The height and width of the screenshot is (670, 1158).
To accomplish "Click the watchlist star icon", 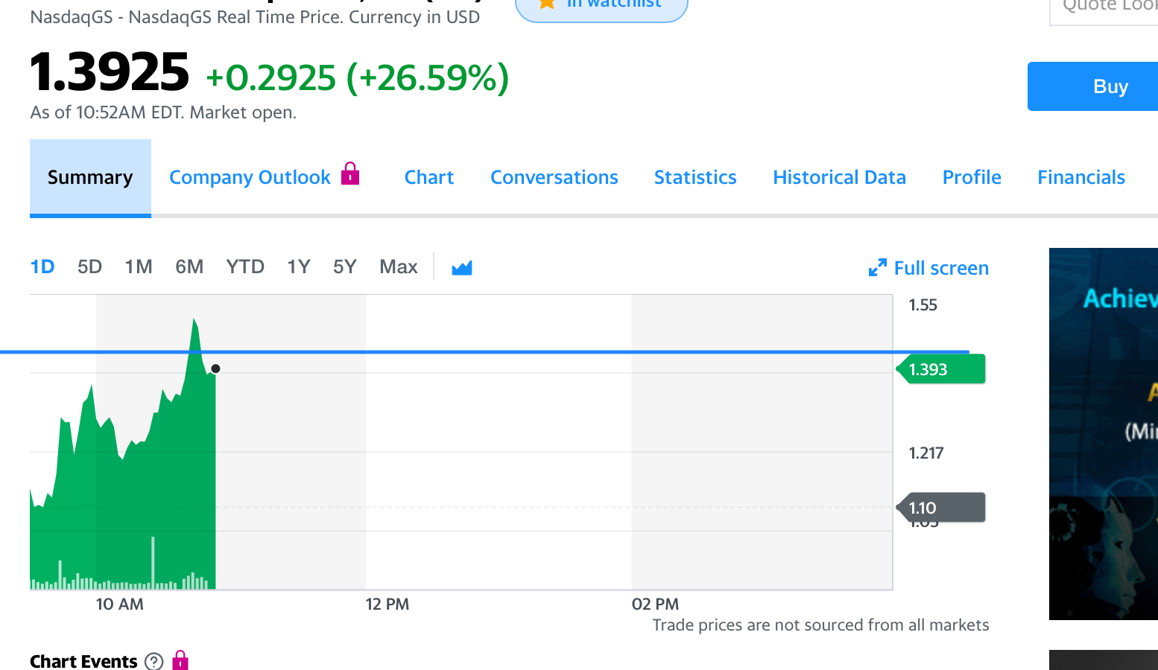I will tap(547, 2).
